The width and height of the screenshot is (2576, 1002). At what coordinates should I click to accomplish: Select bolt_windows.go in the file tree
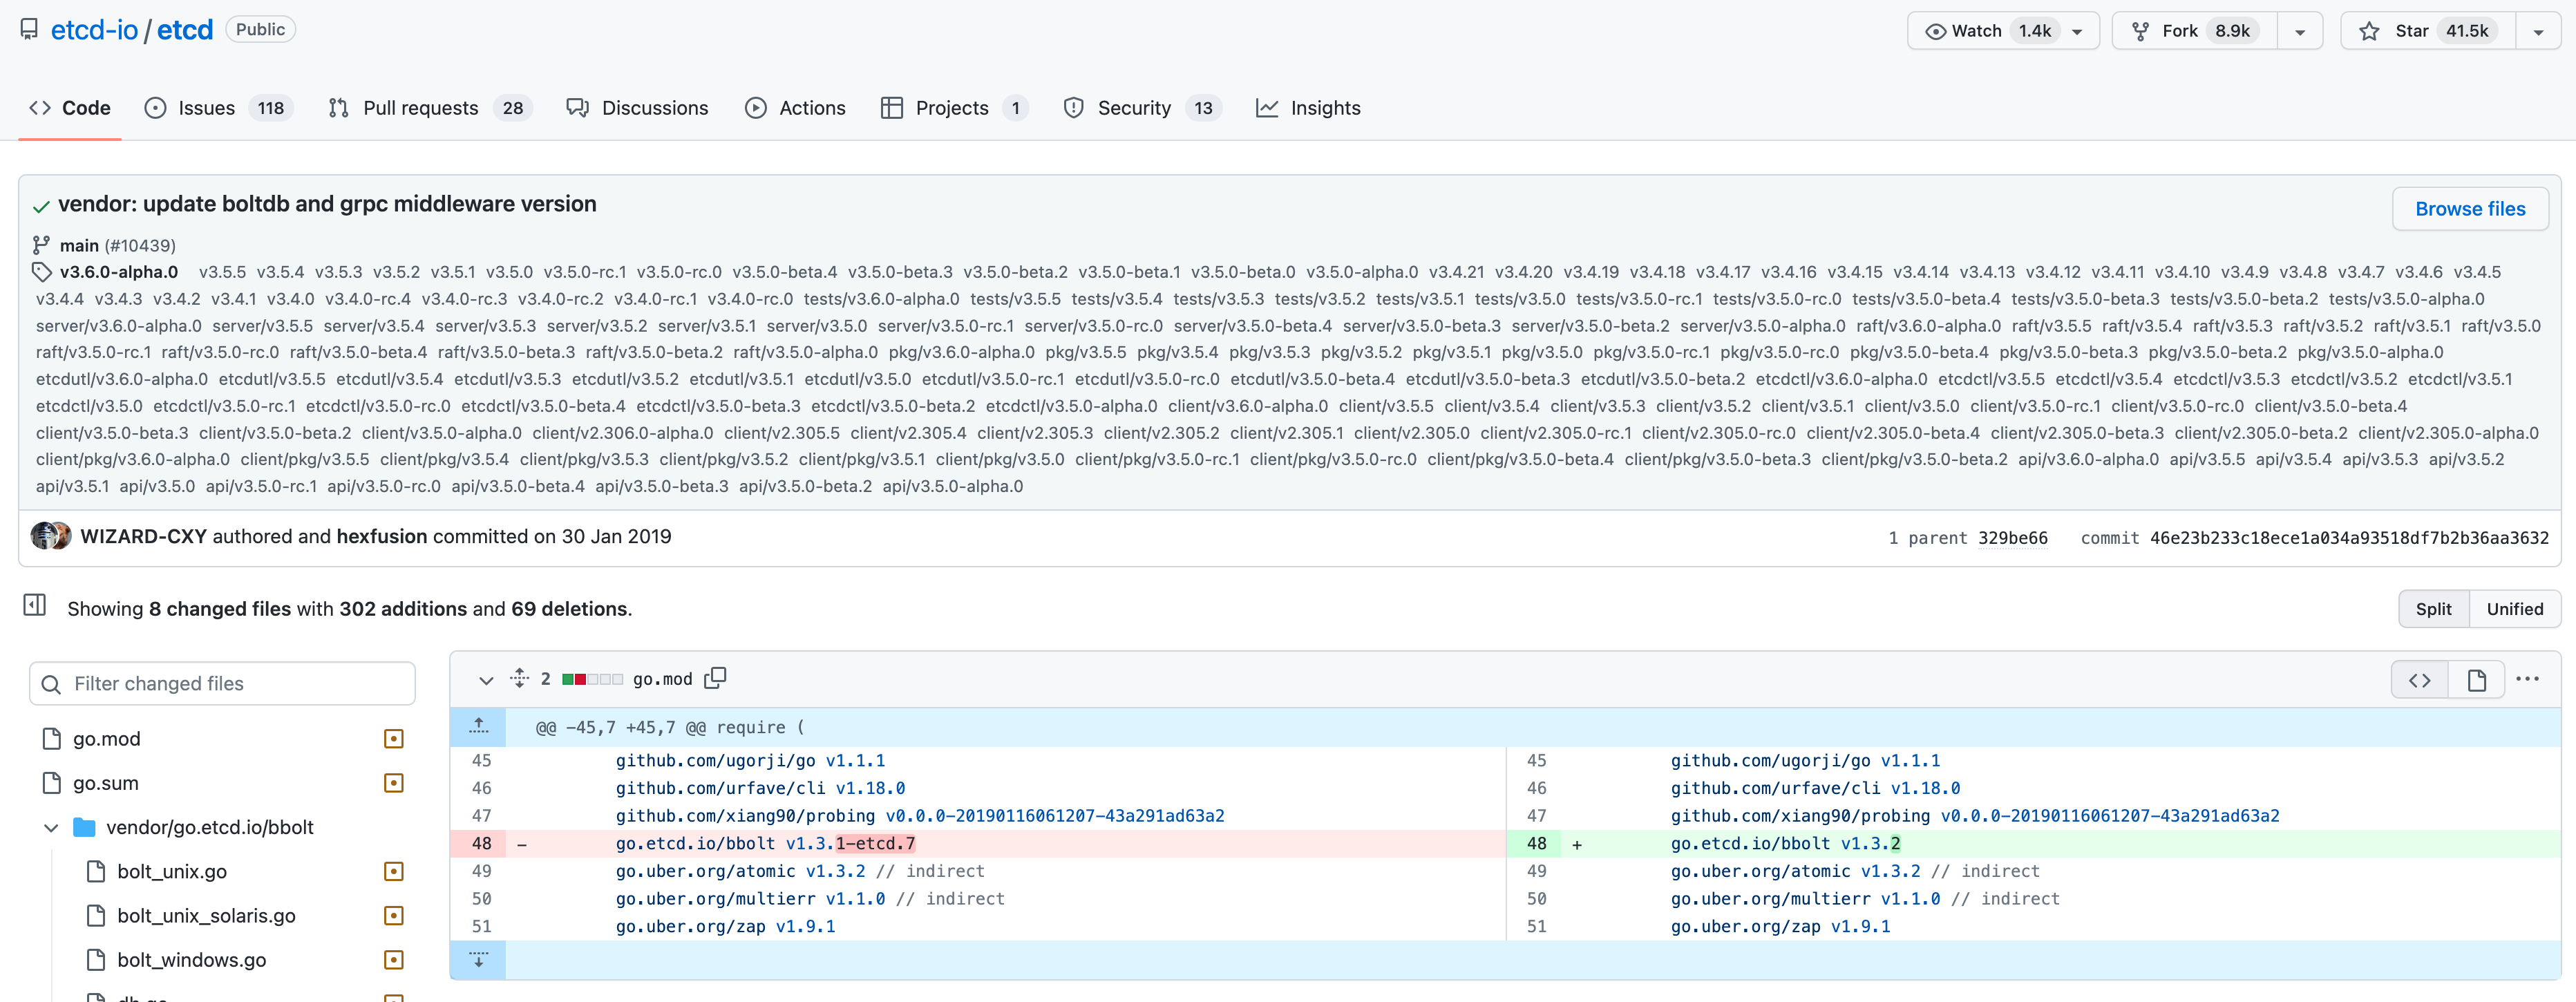click(x=192, y=960)
